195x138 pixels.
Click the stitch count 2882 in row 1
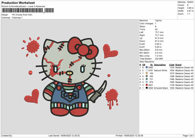150,67
